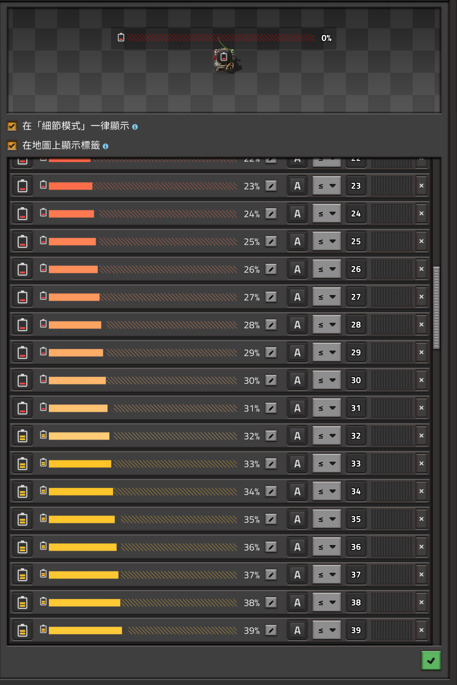
Task: Delete the 36% row using its × button
Action: pyautogui.click(x=421, y=547)
